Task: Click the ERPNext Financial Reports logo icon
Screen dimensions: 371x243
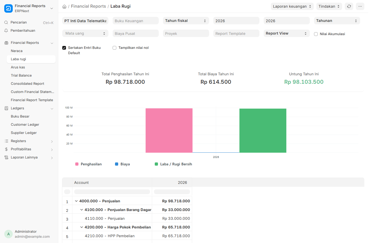Action: [8, 8]
